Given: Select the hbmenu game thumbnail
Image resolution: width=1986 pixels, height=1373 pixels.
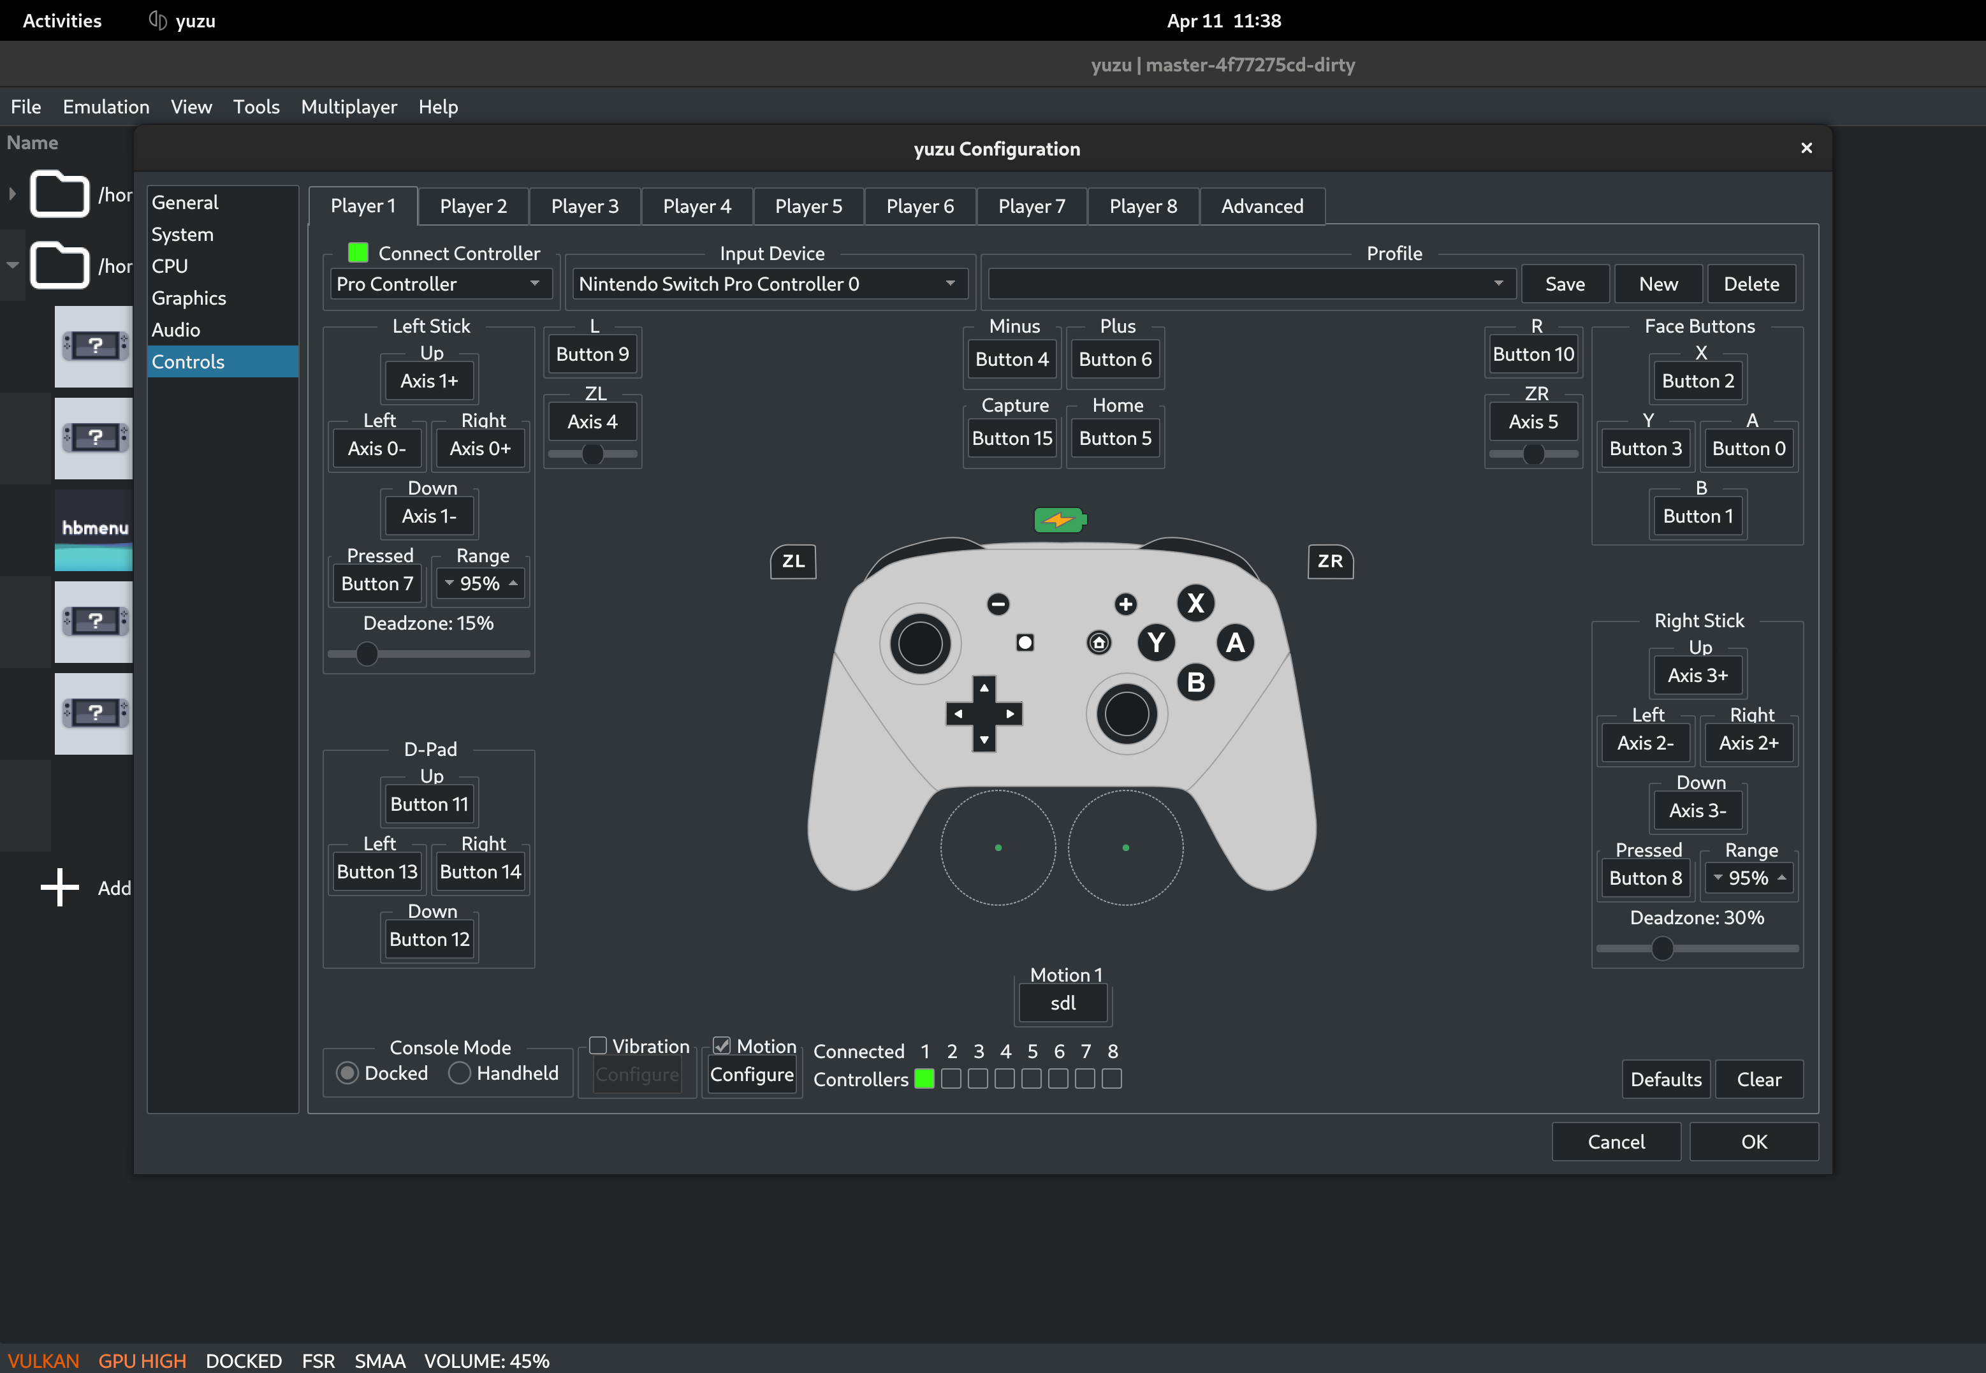Looking at the screenshot, I should tap(94, 530).
